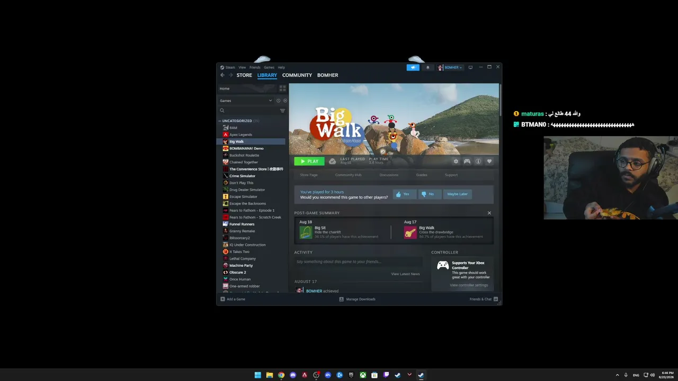This screenshot has height=381, width=678.
Task: Open the Help menu
Action: click(281, 67)
